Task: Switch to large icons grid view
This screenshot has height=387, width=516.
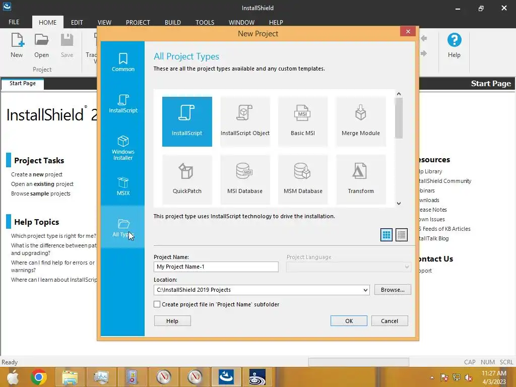Action: [x=386, y=235]
